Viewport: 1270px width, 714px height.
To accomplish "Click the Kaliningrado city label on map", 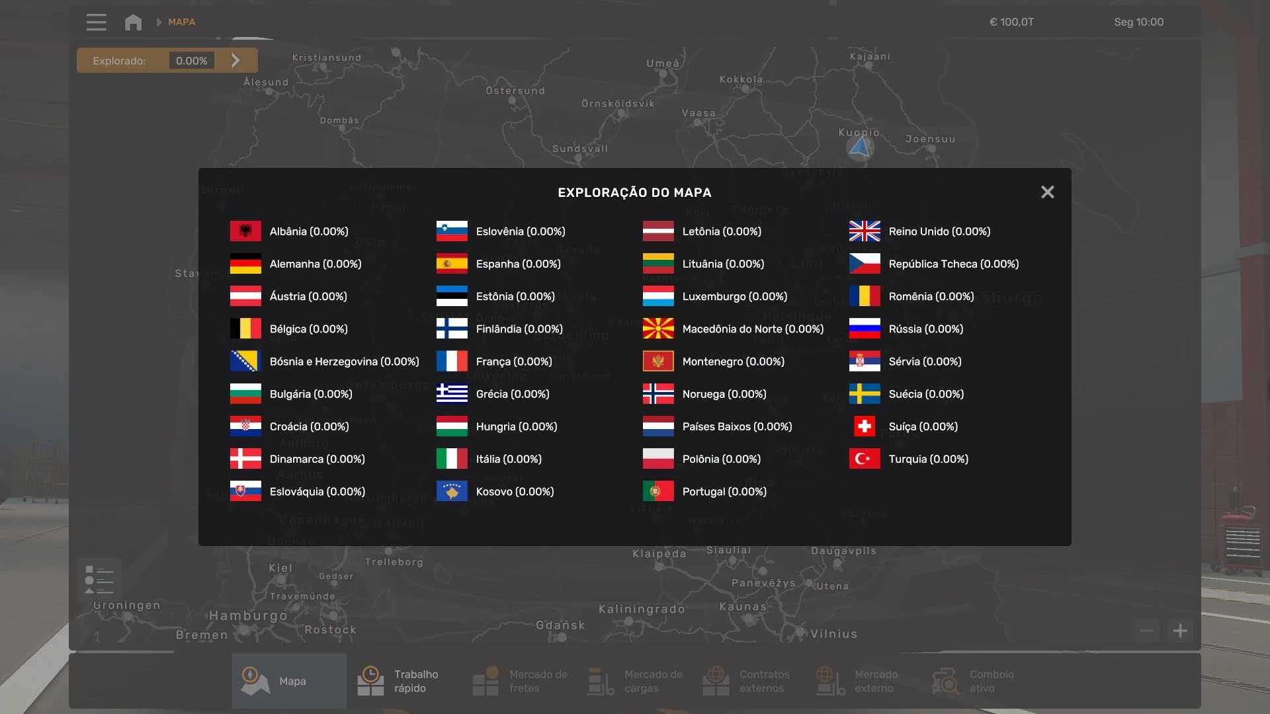I will tap(642, 609).
